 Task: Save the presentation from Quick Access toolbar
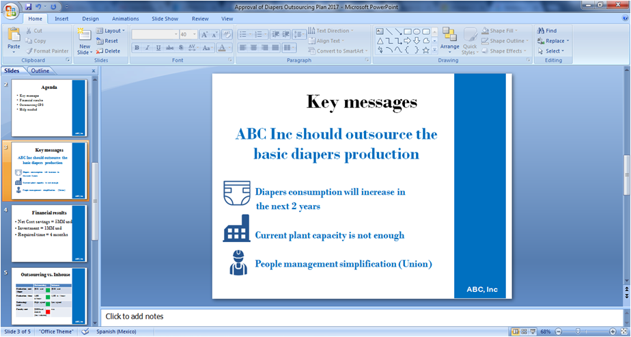28,7
